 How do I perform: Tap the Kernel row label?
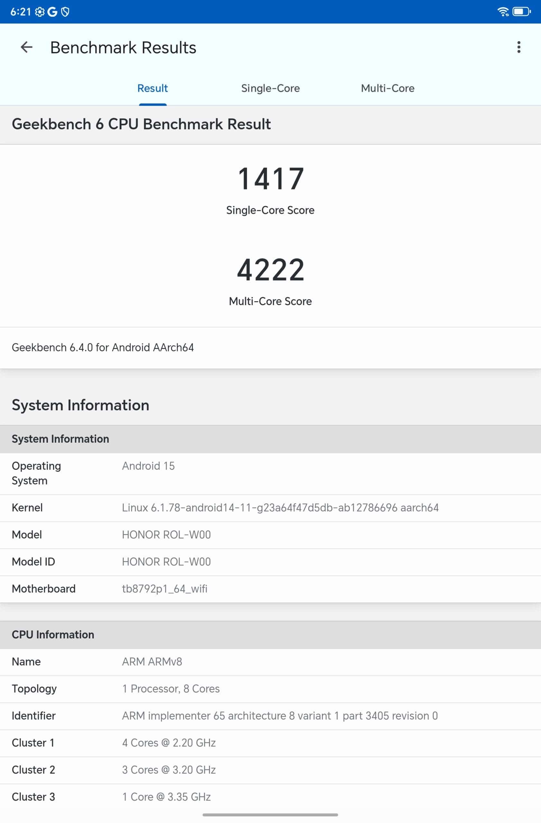click(27, 508)
